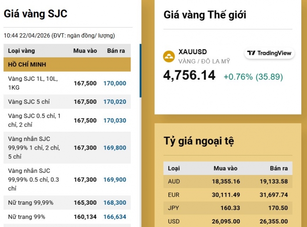Click the Giá vàng Thế giới heading
Screen dimensions: 307x227
tap(205, 15)
